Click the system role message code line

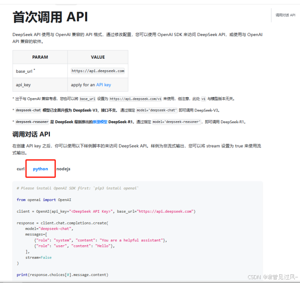click(x=101, y=240)
